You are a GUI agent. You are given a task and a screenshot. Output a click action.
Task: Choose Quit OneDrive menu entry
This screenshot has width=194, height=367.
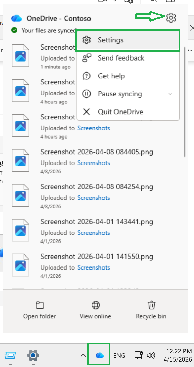tap(128, 112)
